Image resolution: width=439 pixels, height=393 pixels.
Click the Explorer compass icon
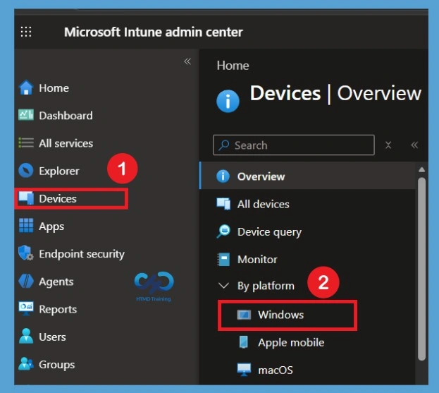point(26,171)
